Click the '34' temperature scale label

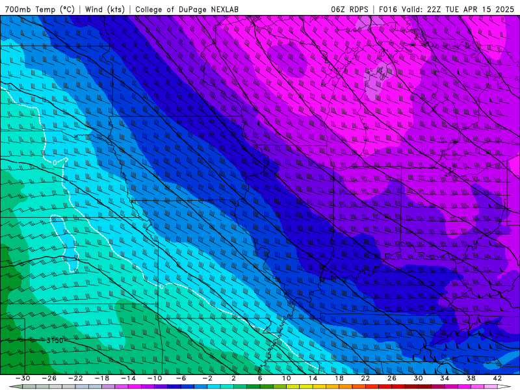coord(445,378)
